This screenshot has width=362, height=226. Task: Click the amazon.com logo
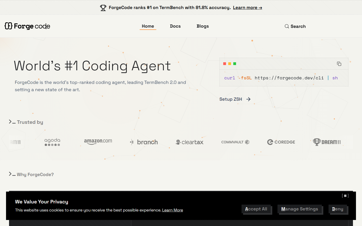pos(98,142)
